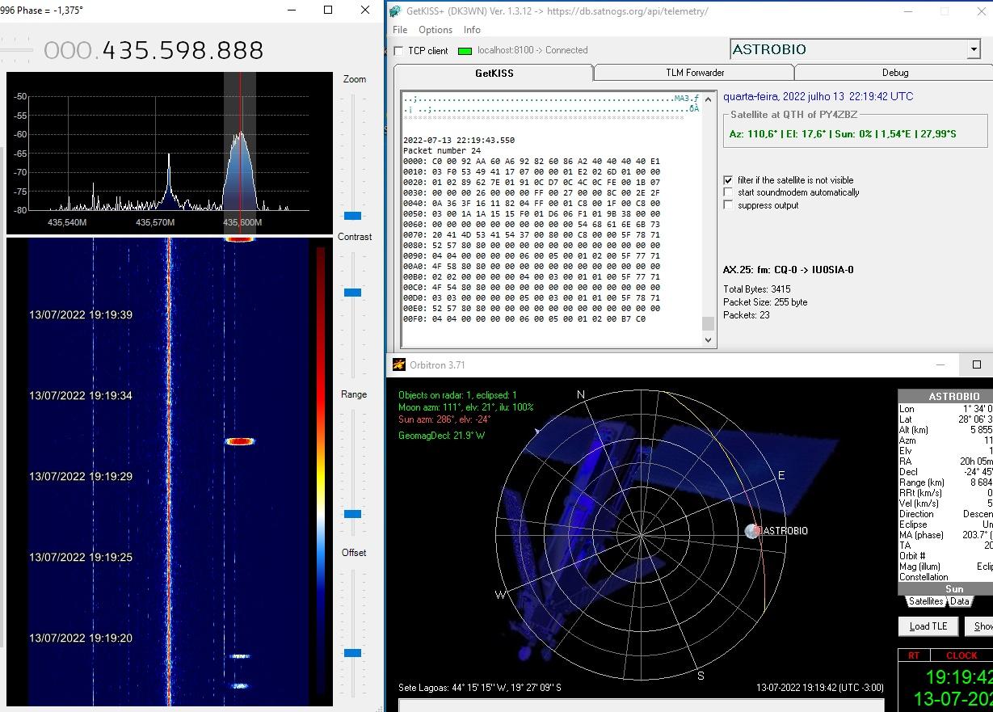Close the SDR receiver window
Viewport: 993px width, 712px height.
coord(365,11)
